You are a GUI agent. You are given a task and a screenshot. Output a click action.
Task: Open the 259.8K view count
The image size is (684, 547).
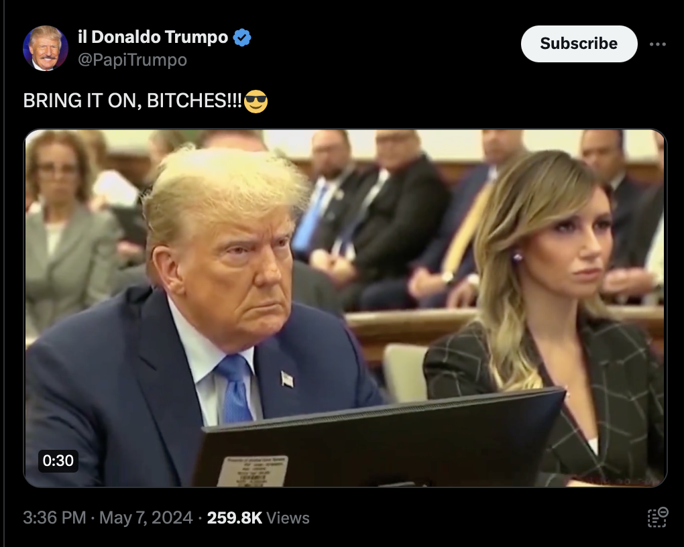point(235,518)
